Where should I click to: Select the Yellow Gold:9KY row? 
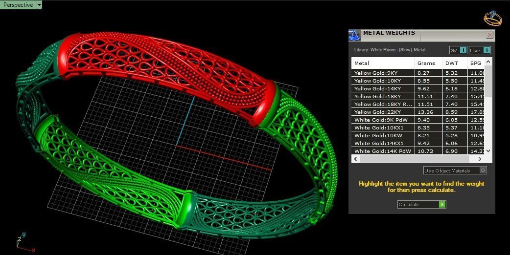[x=418, y=73]
